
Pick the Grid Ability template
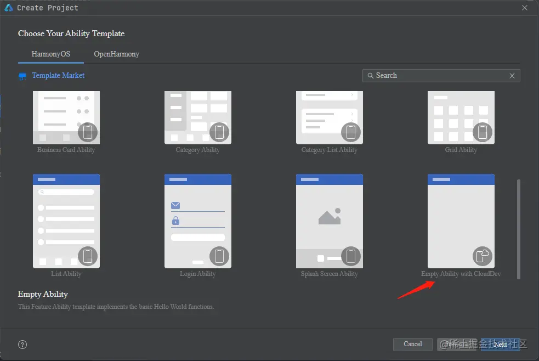pos(461,117)
